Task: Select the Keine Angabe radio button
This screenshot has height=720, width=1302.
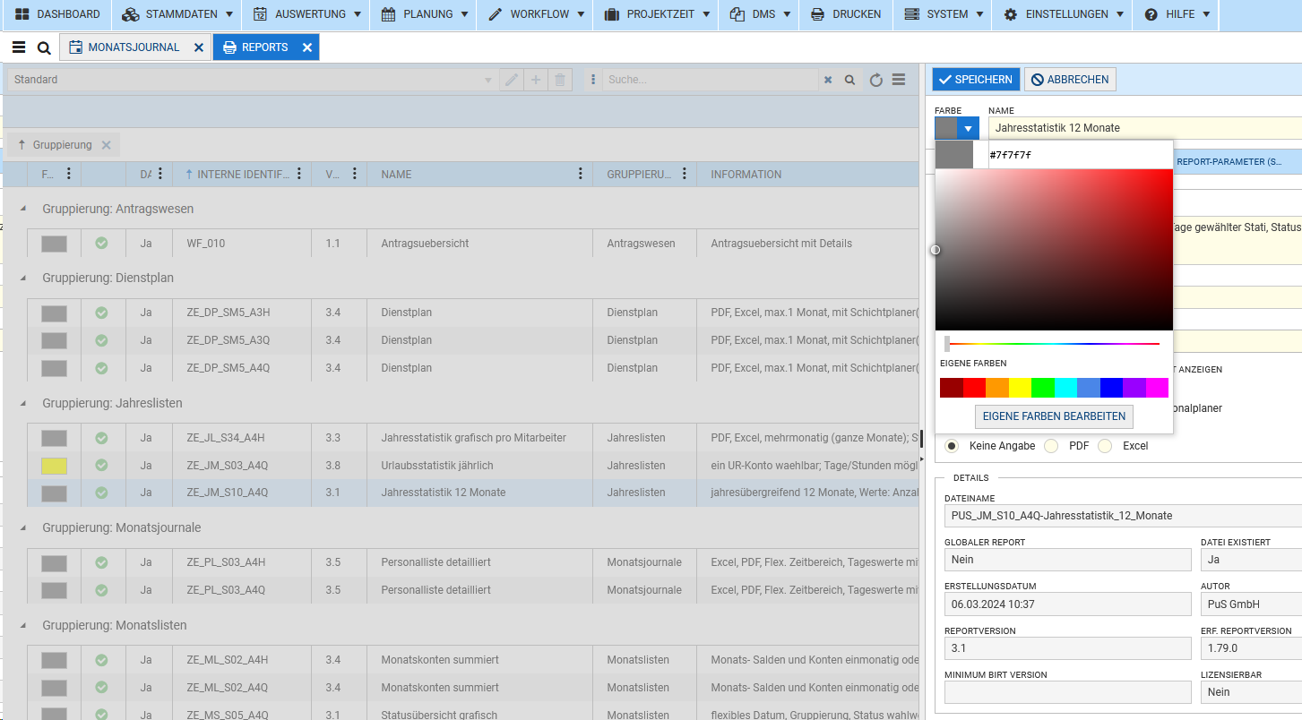Action: [952, 445]
